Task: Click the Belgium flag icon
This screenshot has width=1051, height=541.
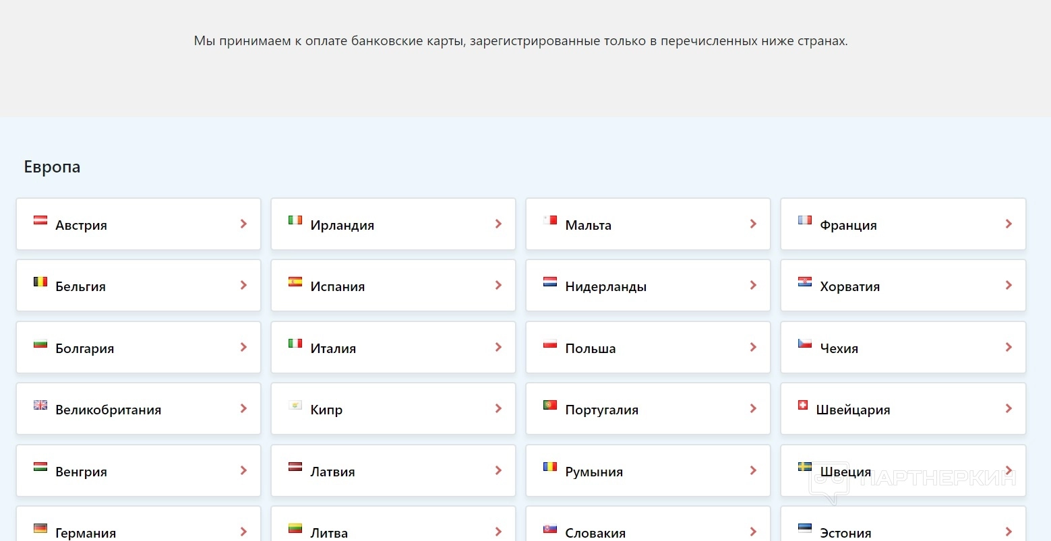Action: (40, 282)
